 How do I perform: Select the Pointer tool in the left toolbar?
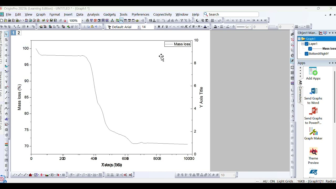(6, 34)
